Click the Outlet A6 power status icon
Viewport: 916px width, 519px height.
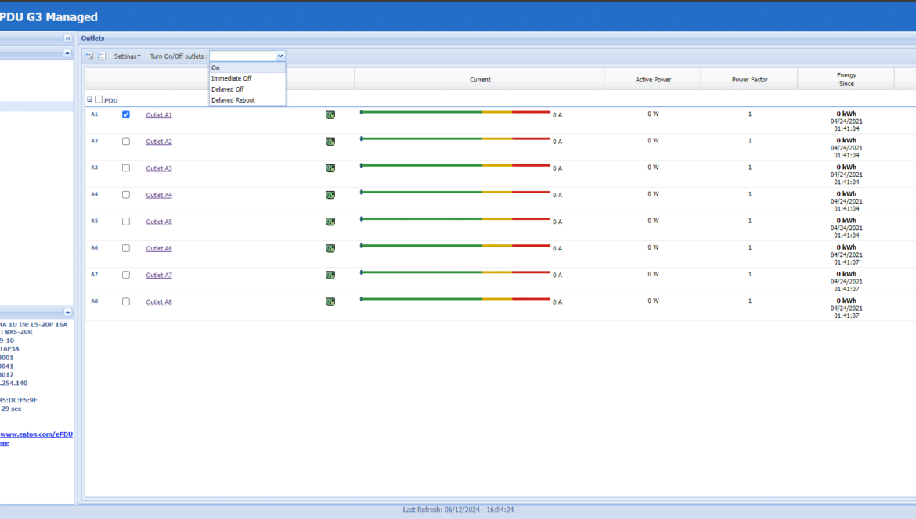(x=330, y=248)
